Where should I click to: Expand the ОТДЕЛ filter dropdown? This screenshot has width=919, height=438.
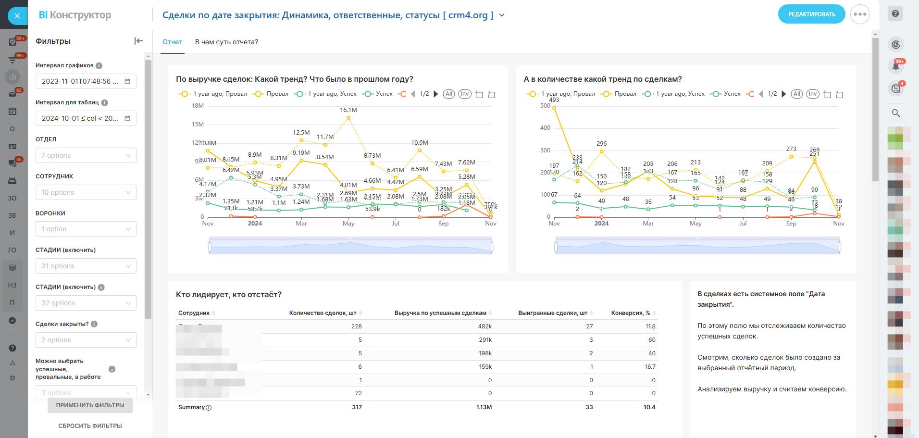coord(86,155)
